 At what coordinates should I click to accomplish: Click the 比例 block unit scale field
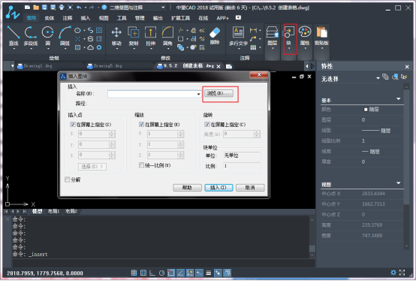pos(242,166)
